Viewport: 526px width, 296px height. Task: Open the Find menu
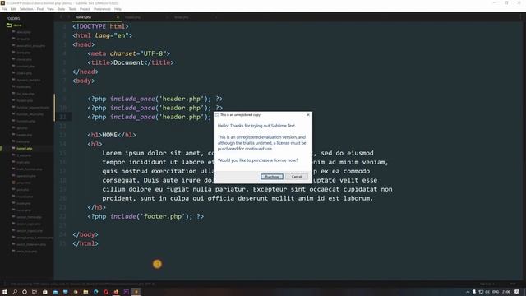(x=40, y=9)
